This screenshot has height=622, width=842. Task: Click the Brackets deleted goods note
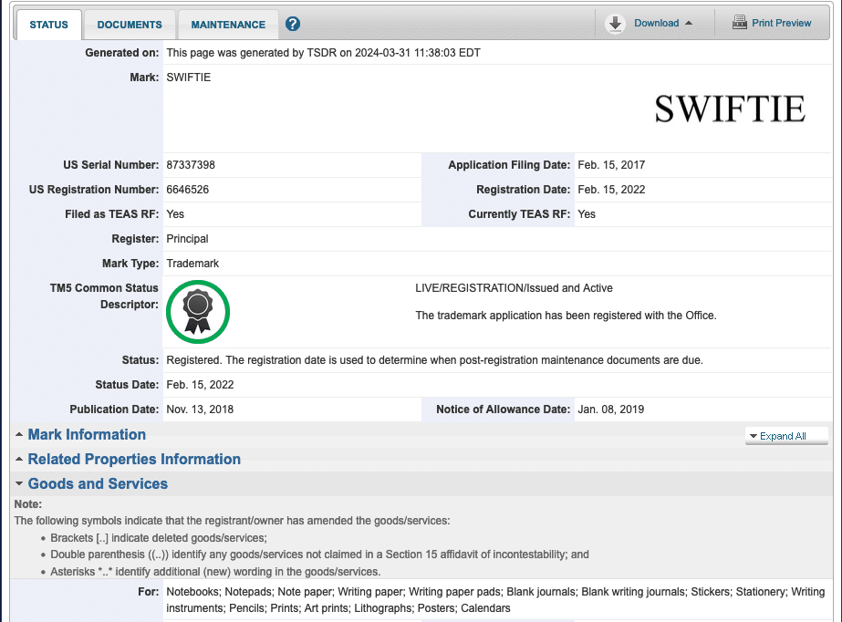coord(159,538)
